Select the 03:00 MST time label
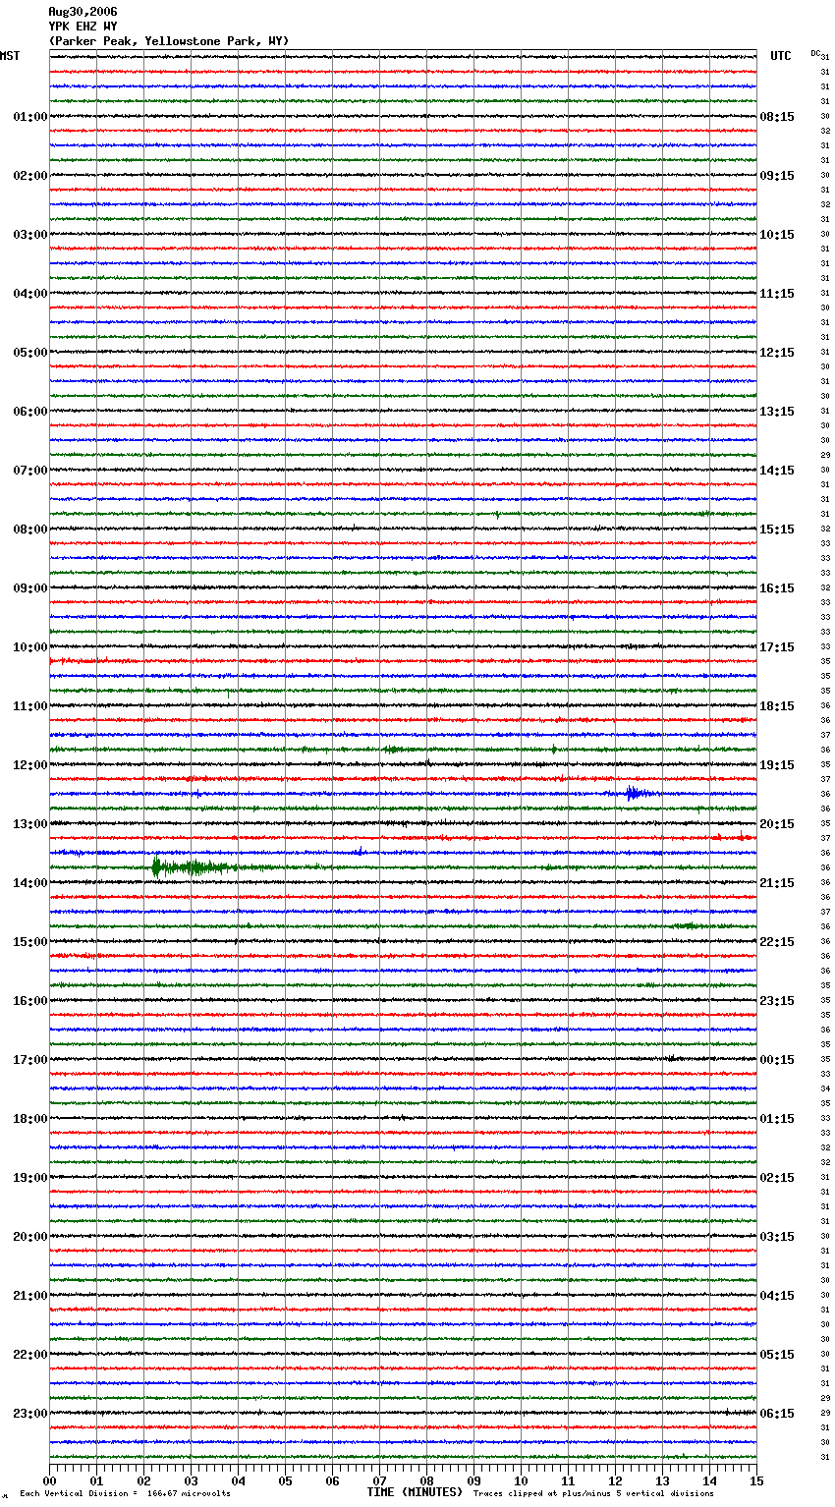Viewport: 835px width, 1507px height. [x=29, y=235]
